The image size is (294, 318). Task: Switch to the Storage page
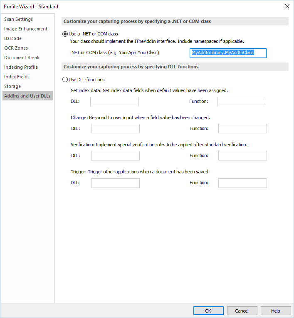(12, 86)
